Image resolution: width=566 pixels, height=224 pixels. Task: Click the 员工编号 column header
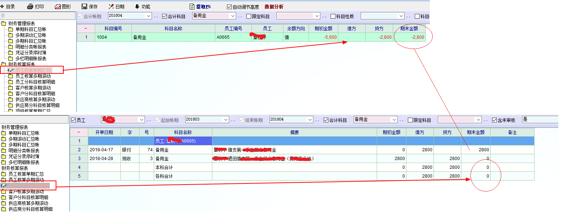point(233,29)
